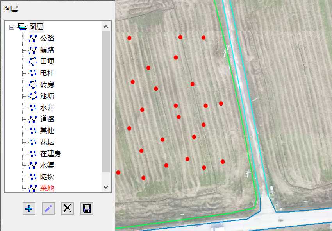
Task: Click the stacked layers icon at tree root
Action: click(23, 27)
